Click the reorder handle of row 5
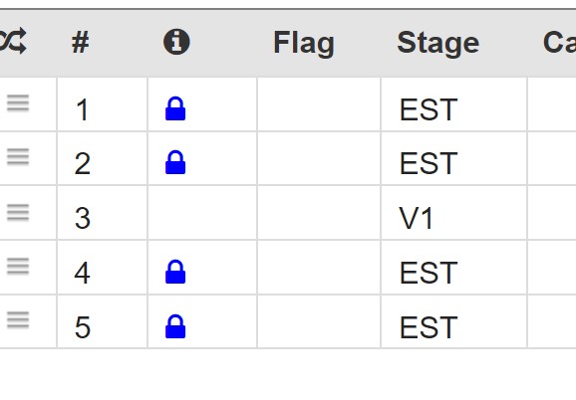The width and height of the screenshot is (576, 400). [18, 320]
